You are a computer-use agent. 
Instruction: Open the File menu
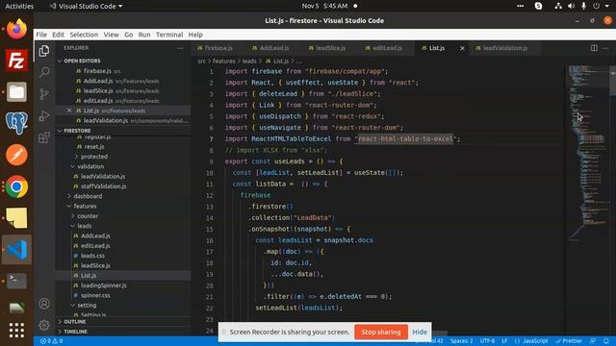click(41, 35)
